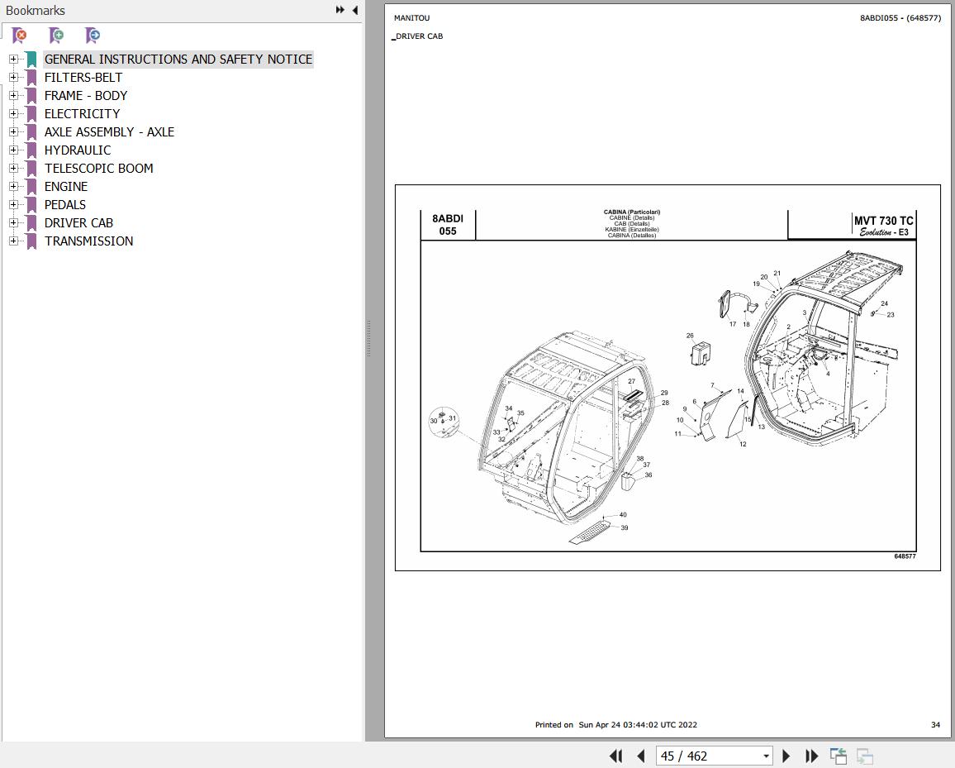Viewport: 955px width, 768px height.
Task: Expand the DRIVER CAB bookmark node
Action: pyautogui.click(x=13, y=222)
